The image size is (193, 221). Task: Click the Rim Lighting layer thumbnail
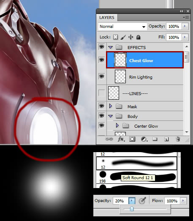(x=120, y=76)
